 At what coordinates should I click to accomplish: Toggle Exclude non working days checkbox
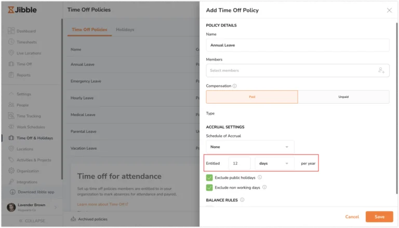[209, 188]
